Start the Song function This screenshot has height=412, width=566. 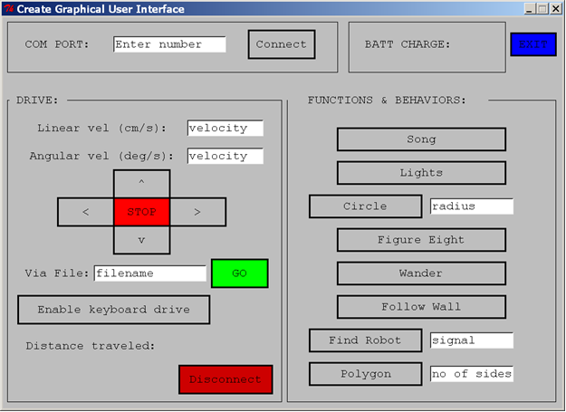click(x=421, y=139)
